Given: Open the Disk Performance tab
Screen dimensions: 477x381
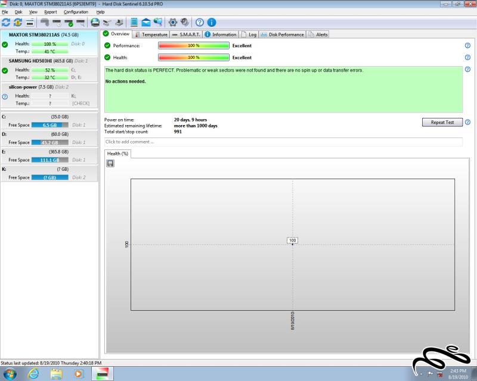Looking at the screenshot, I should 283,35.
